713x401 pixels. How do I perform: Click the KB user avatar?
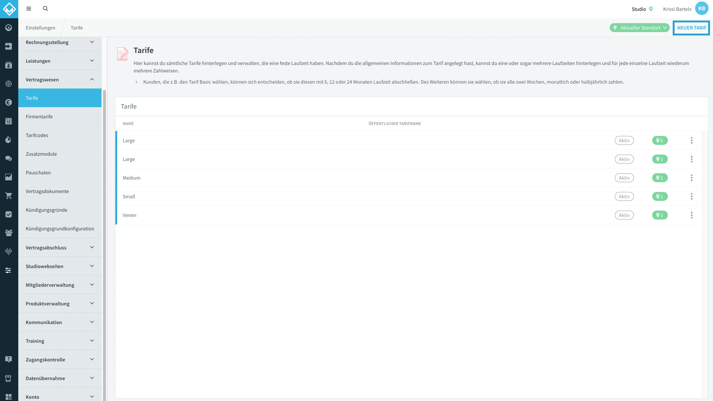701,9
